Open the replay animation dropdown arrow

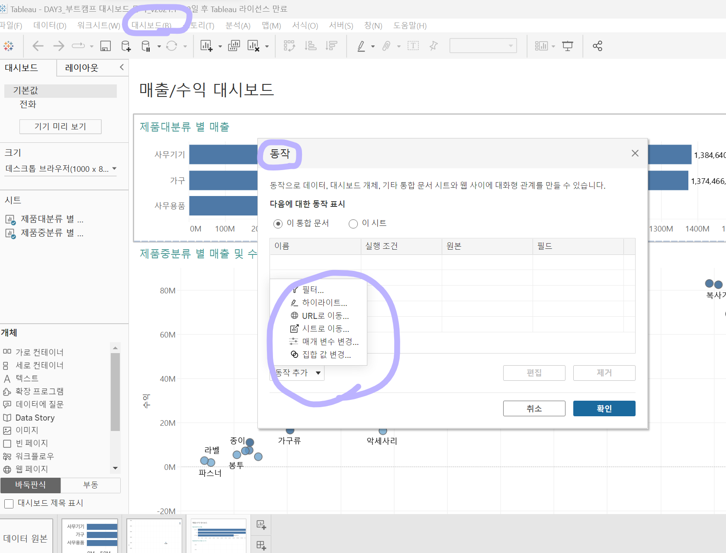(x=91, y=46)
